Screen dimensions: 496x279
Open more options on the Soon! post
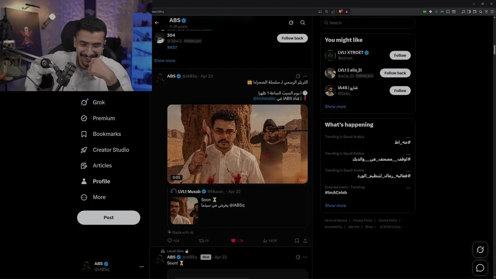[305, 257]
